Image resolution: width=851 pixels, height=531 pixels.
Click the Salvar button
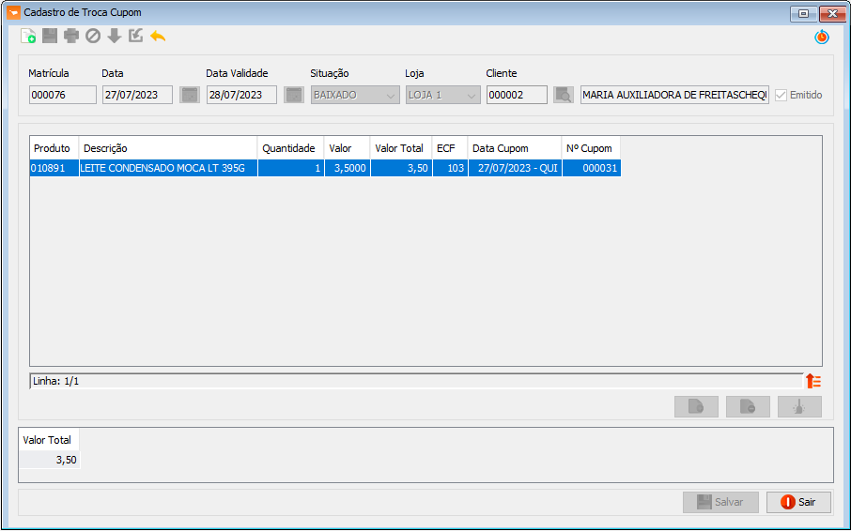(720, 502)
